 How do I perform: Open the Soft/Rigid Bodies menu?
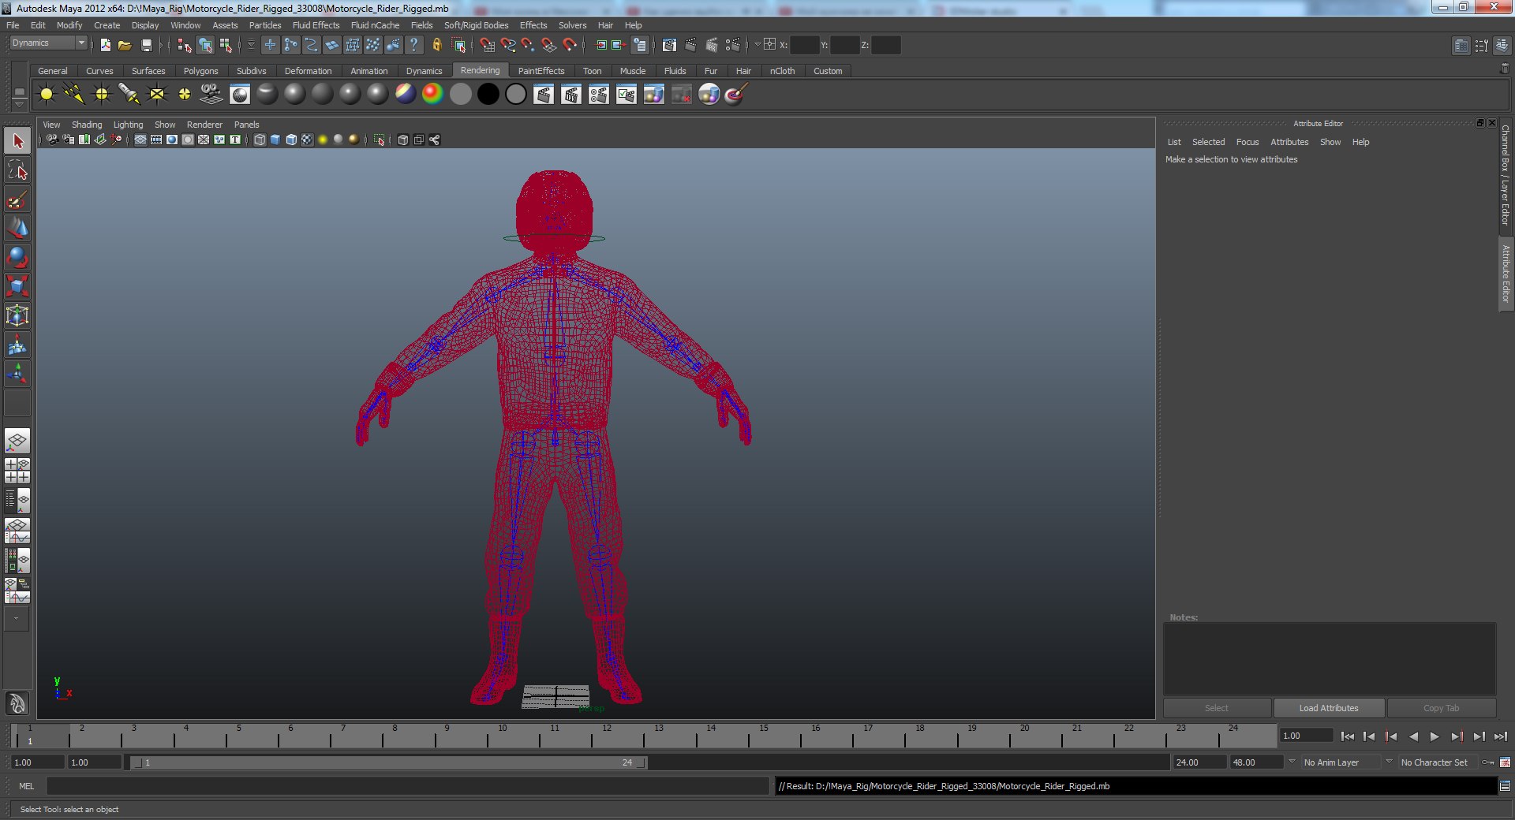point(476,25)
